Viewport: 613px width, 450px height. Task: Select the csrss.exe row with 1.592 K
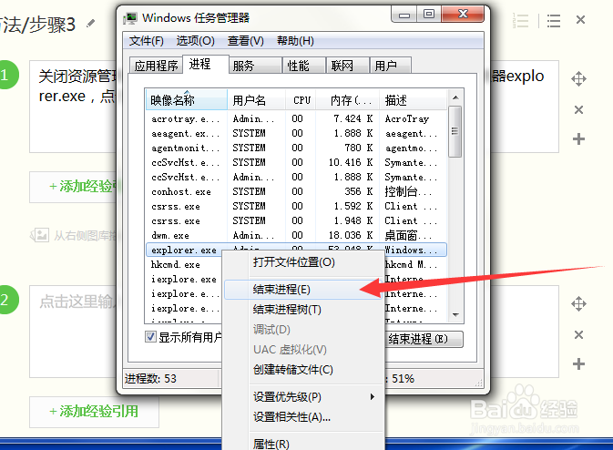click(296, 206)
